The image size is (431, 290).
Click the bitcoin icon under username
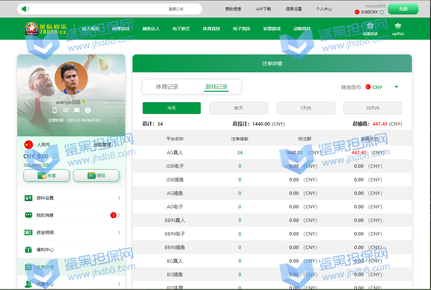[88, 110]
